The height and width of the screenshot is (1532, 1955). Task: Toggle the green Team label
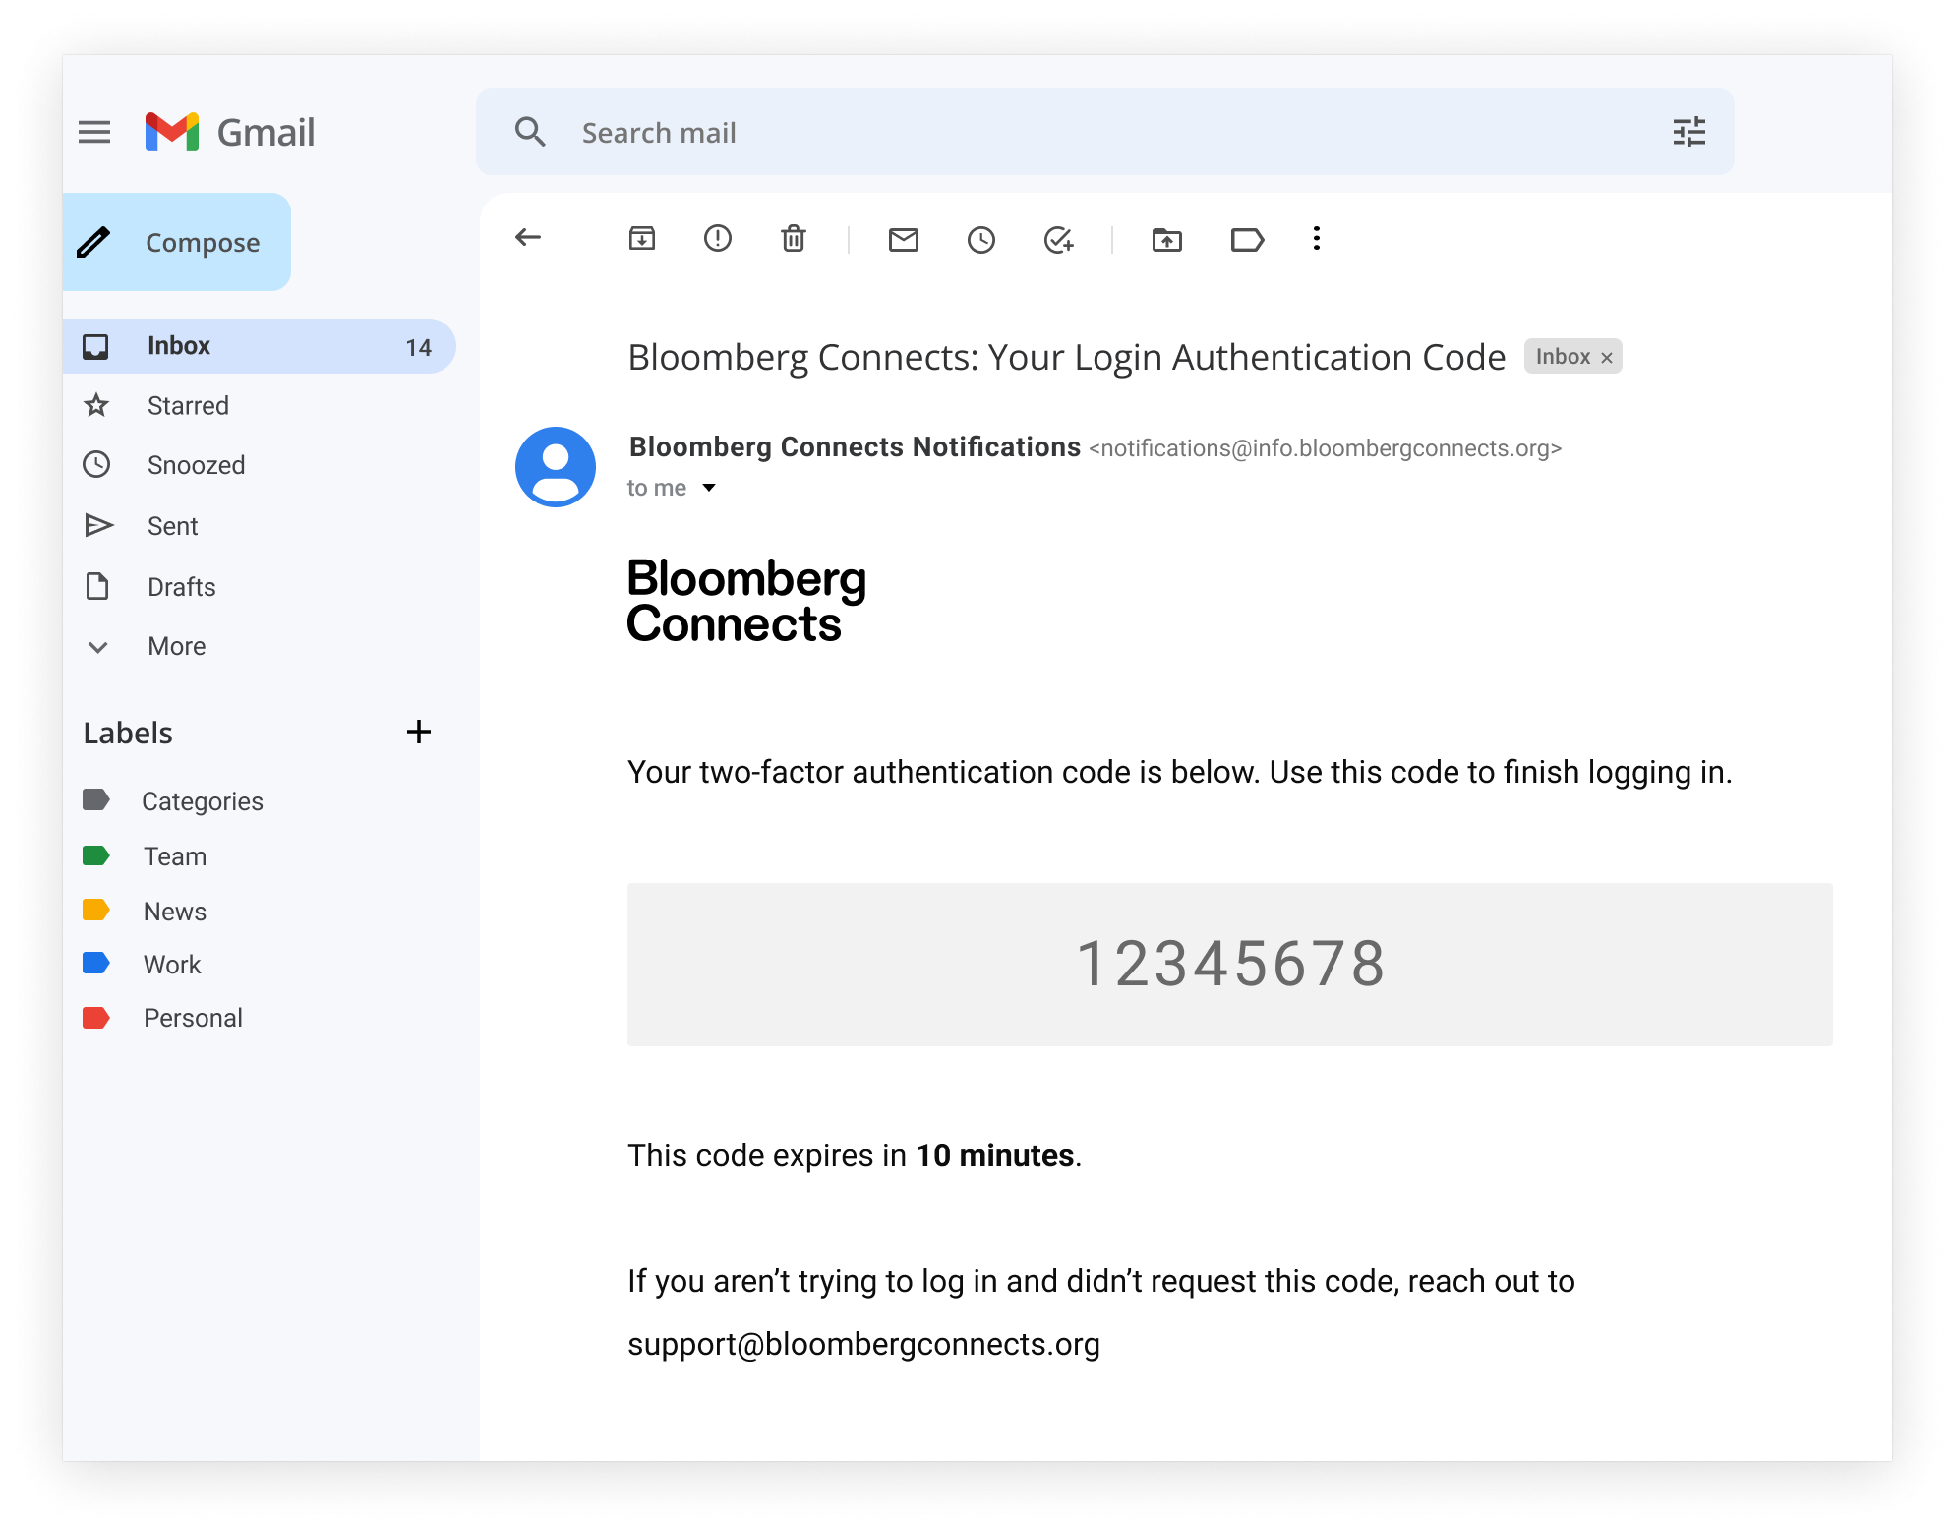point(174,855)
